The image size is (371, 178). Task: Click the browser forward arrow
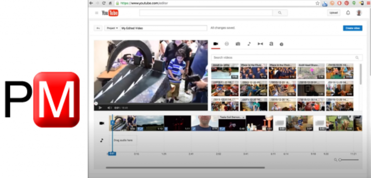97,3
